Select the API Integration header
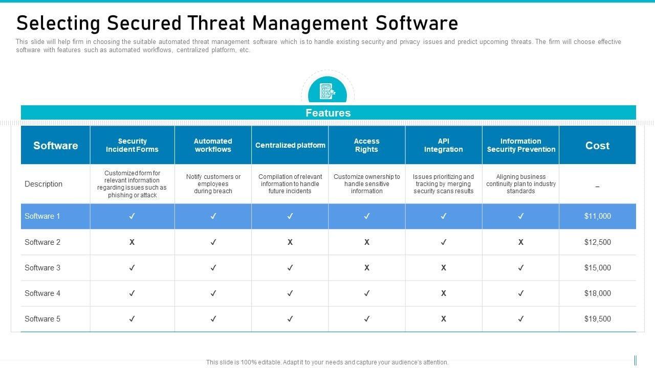Image resolution: width=655 pixels, height=368 pixels. coord(444,146)
